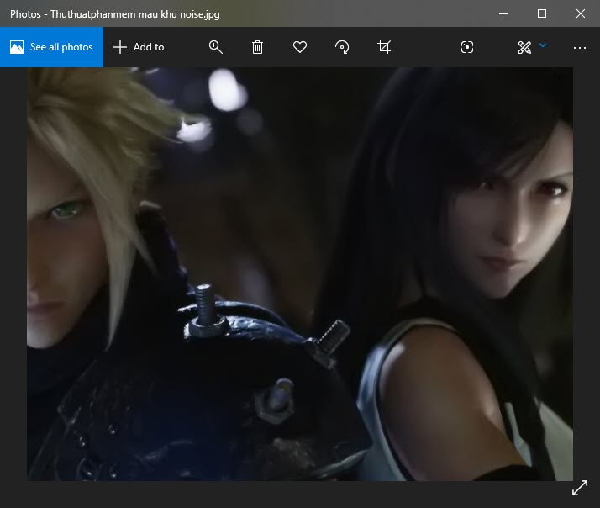Rotate the image with the rotate icon
This screenshot has width=600, height=508.
click(342, 47)
